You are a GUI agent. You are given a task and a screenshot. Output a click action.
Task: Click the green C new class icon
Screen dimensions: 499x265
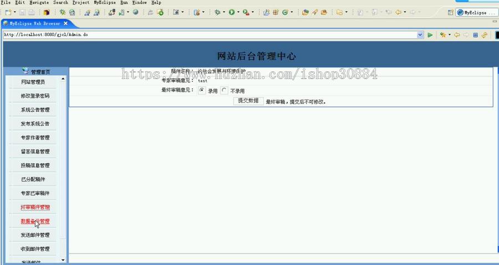[x=285, y=12]
